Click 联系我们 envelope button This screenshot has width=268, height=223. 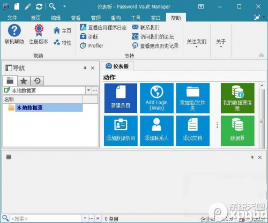click(146, 27)
